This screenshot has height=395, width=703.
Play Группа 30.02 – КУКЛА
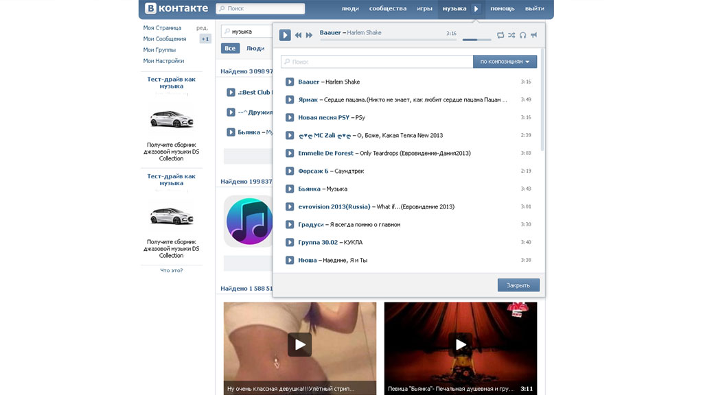tap(290, 242)
